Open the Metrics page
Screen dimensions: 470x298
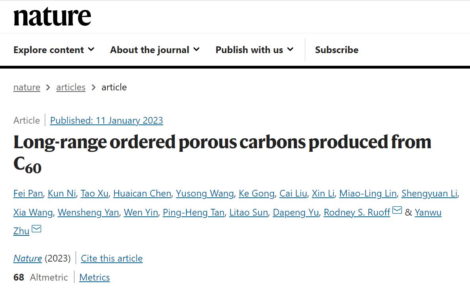click(x=95, y=277)
